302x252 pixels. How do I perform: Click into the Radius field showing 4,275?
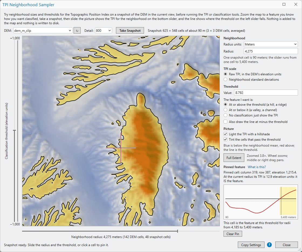pyautogui.click(x=271, y=51)
